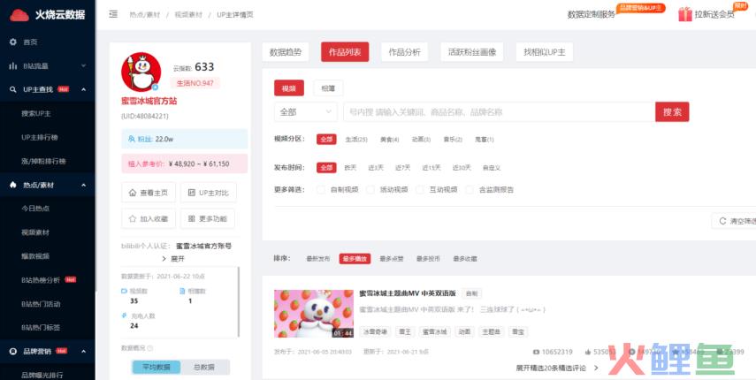Open B站热门活动 in the sidebar
This screenshot has width=756, height=380.
tap(41, 304)
